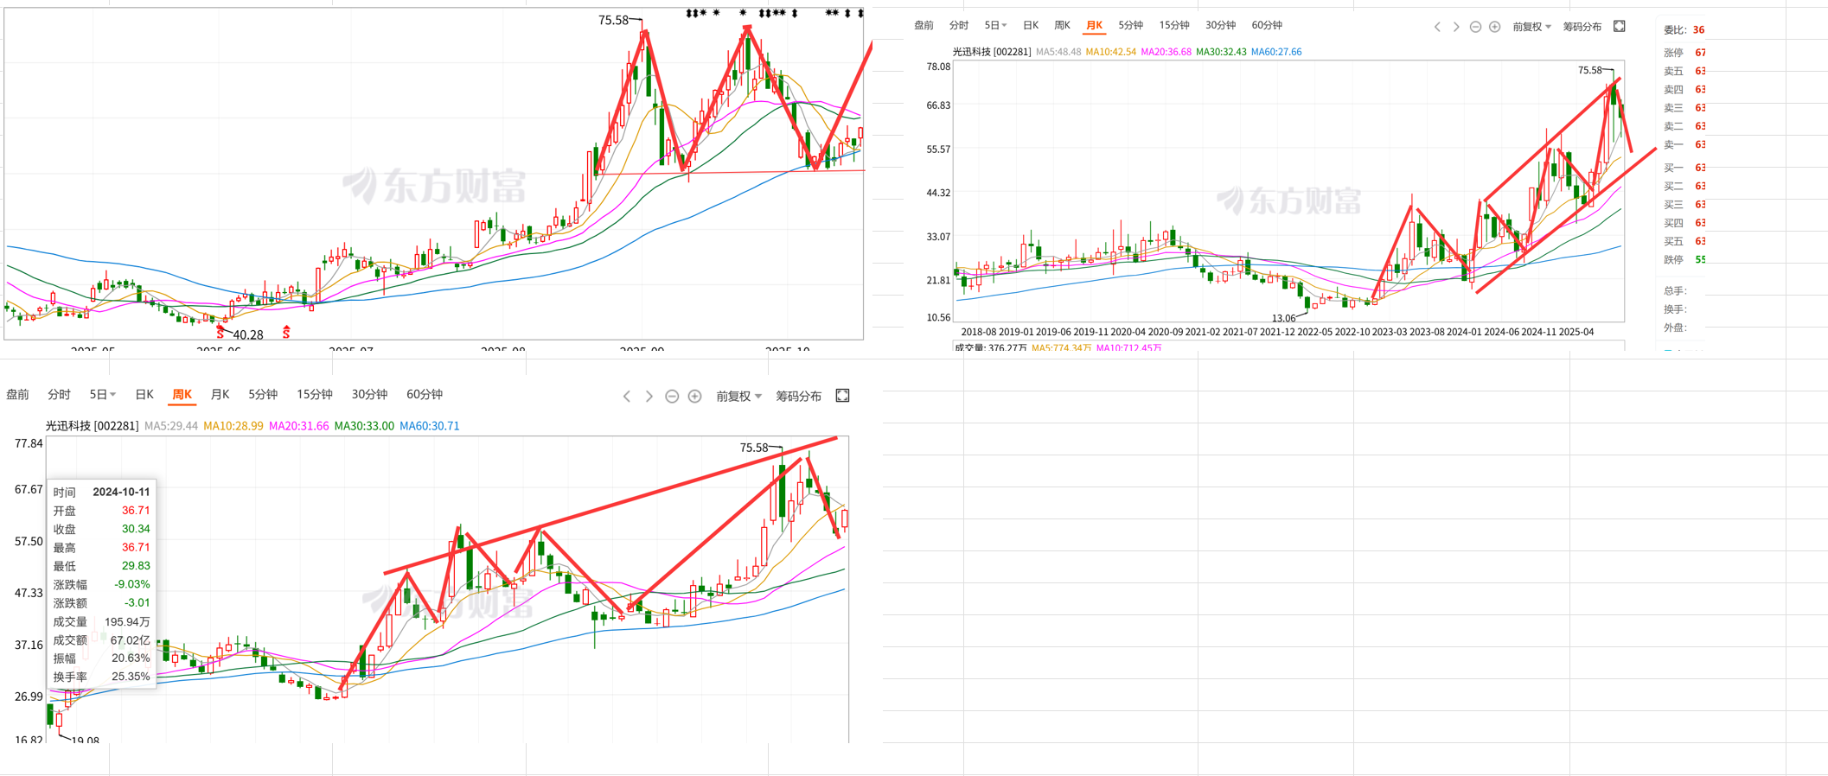Click red S marker near 40.28 low

221,332
